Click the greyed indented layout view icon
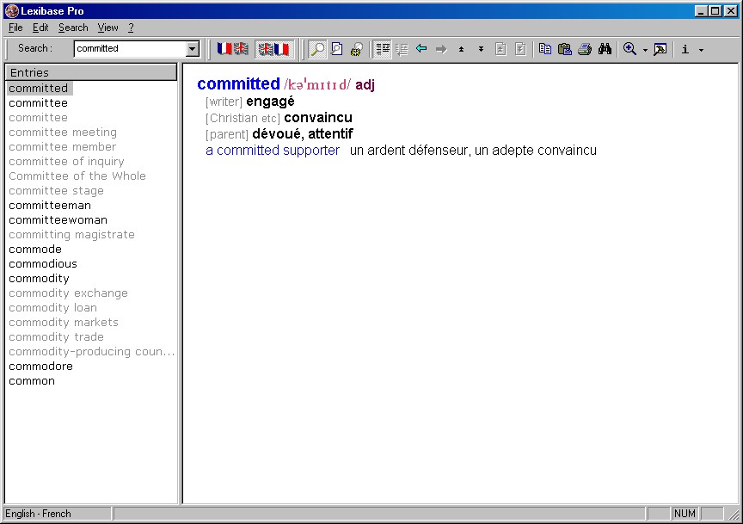The width and height of the screenshot is (743, 524). tap(402, 49)
